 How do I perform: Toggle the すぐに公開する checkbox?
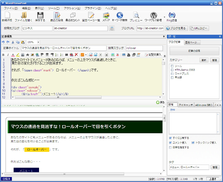click(170, 138)
